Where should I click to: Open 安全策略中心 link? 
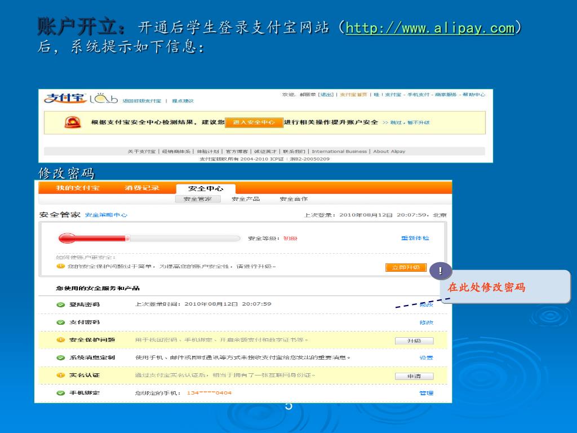point(106,215)
